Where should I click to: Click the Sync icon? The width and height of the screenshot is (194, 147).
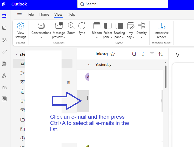click(x=82, y=26)
